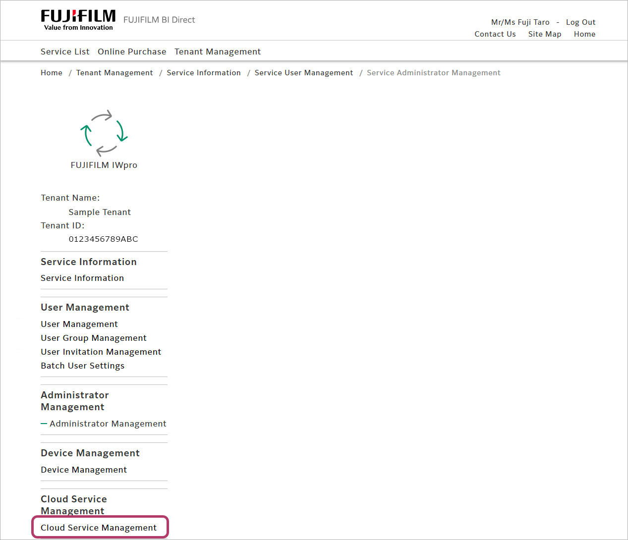The height and width of the screenshot is (540, 628).
Task: Click the Service Administrator Management breadcrumb text
Action: pos(434,73)
